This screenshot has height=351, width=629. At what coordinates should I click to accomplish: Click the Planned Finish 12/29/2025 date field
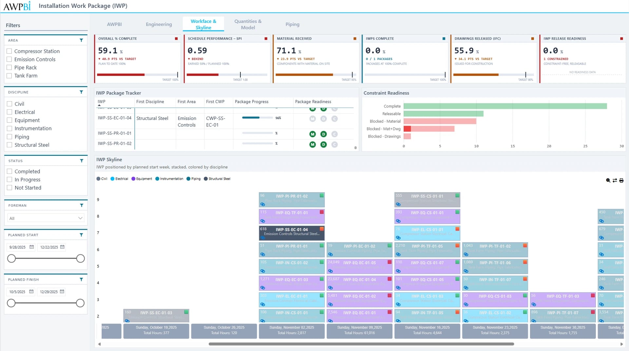click(51, 292)
